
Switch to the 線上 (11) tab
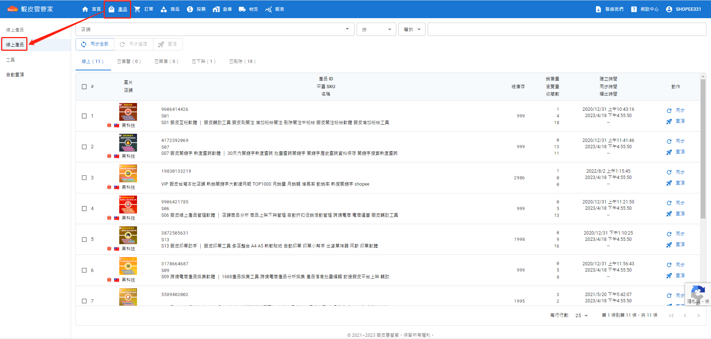coord(93,62)
